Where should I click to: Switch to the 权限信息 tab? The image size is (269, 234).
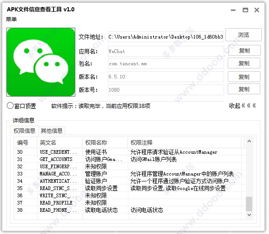24,131
